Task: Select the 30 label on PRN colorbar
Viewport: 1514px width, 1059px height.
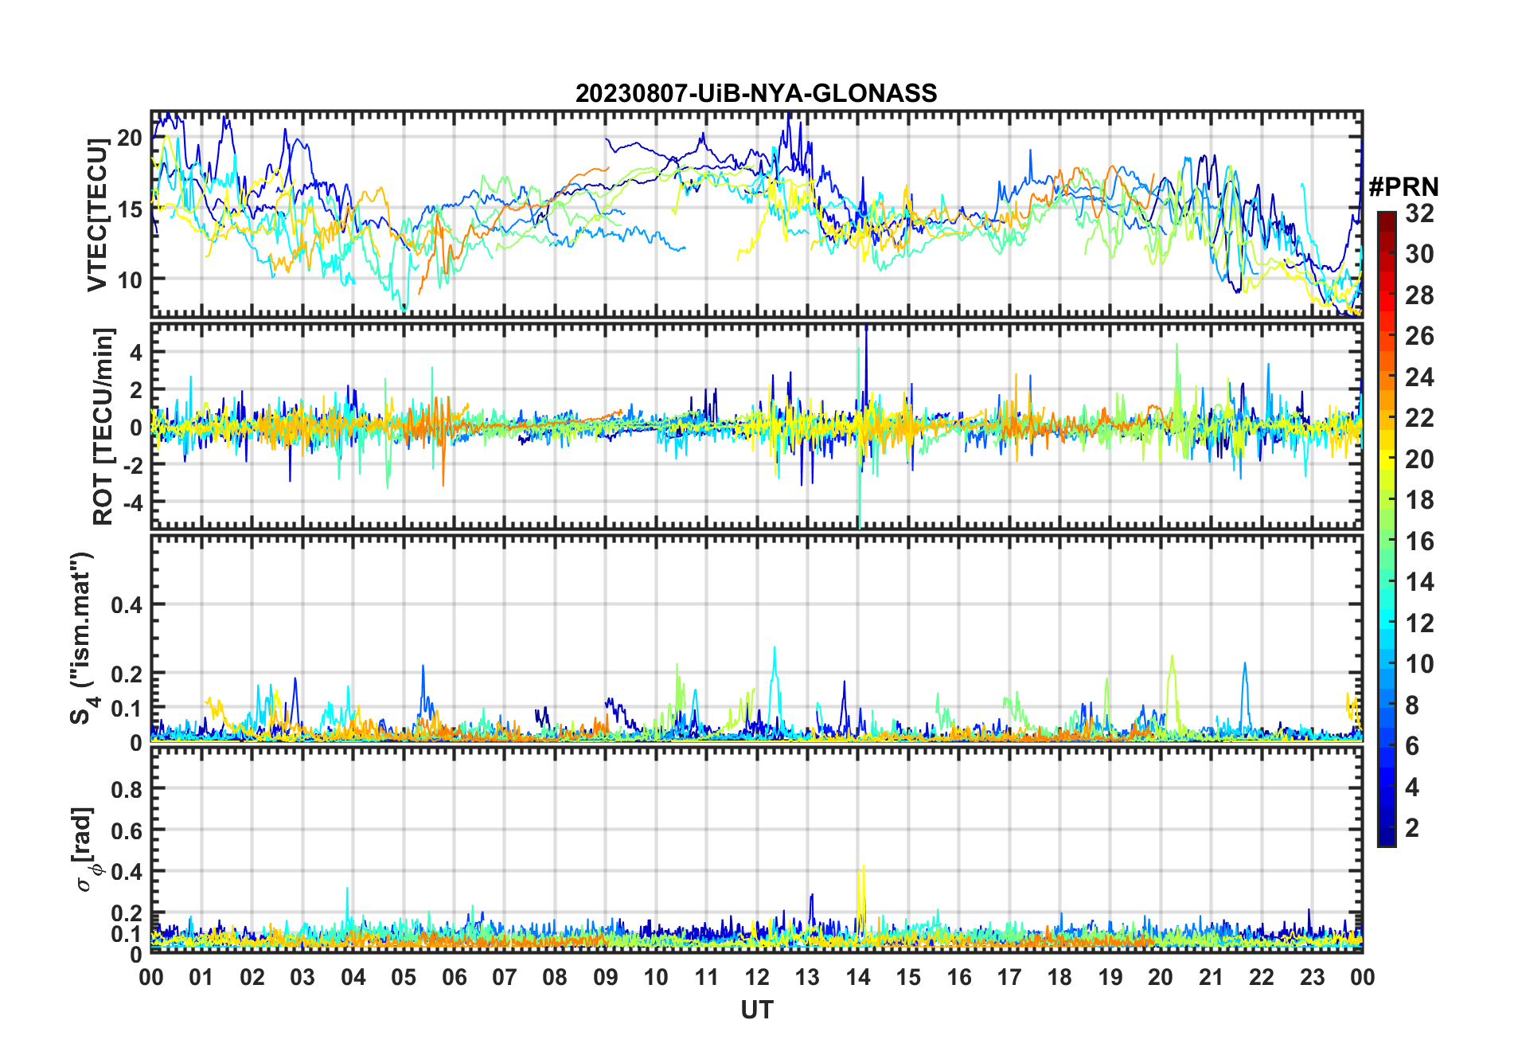Action: pos(1419,254)
